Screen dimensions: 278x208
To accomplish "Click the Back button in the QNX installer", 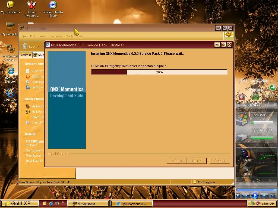I will 177,161.
